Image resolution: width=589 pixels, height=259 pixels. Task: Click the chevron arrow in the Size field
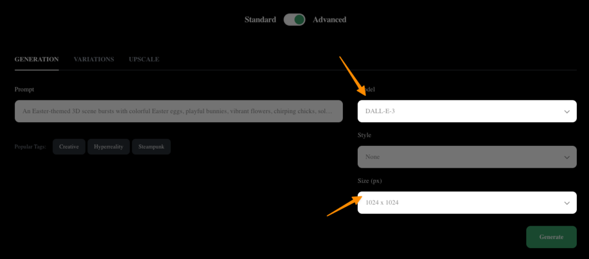tap(567, 203)
